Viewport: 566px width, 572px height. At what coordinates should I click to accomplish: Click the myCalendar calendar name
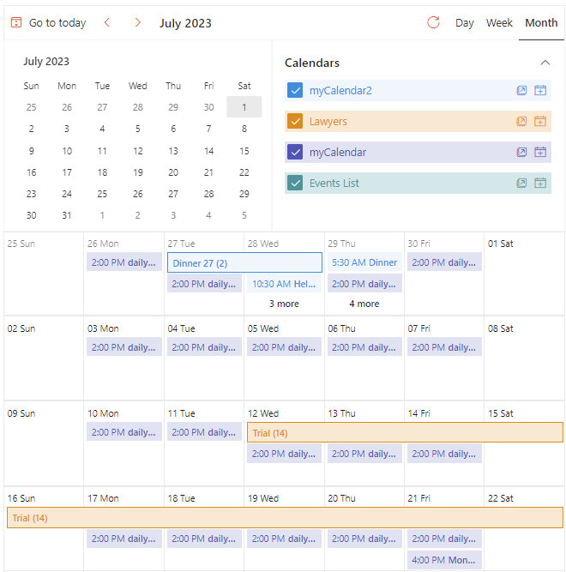[x=338, y=152]
